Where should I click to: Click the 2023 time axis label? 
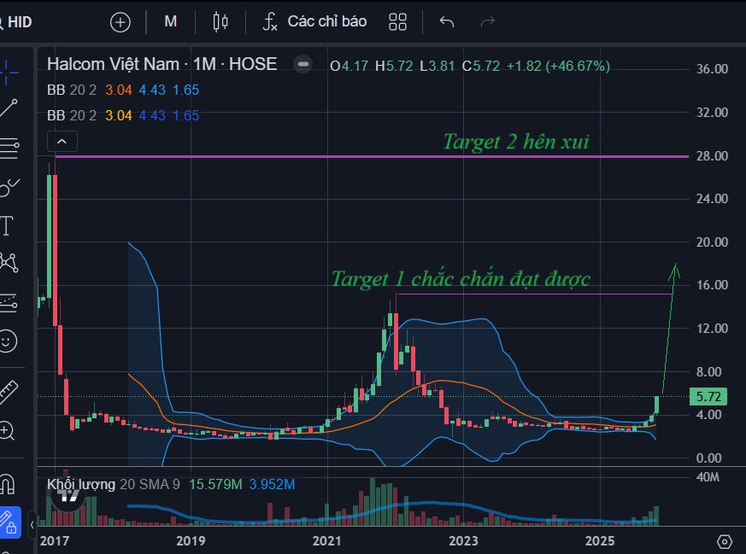(x=463, y=540)
